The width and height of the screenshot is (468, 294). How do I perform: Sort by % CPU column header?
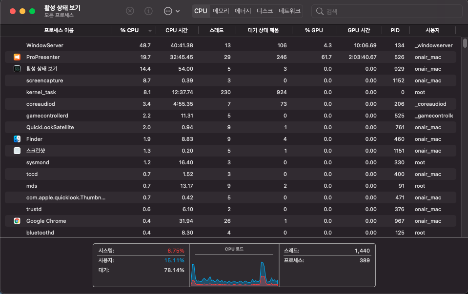pyautogui.click(x=129, y=30)
